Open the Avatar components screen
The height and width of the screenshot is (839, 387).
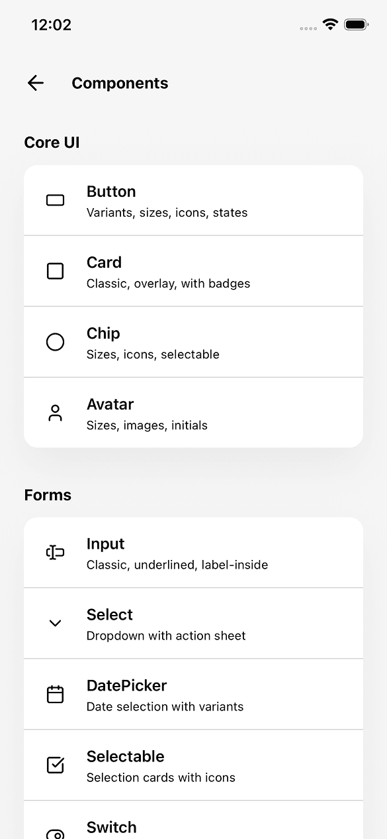pyautogui.click(x=193, y=412)
